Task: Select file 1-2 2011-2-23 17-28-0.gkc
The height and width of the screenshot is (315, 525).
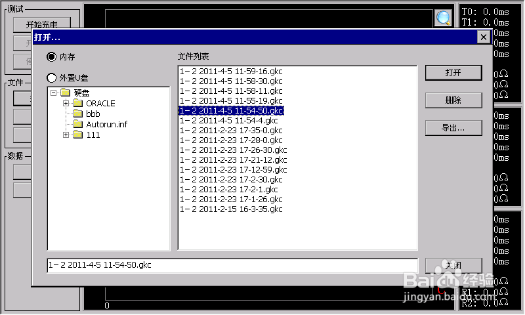Action: (231, 140)
